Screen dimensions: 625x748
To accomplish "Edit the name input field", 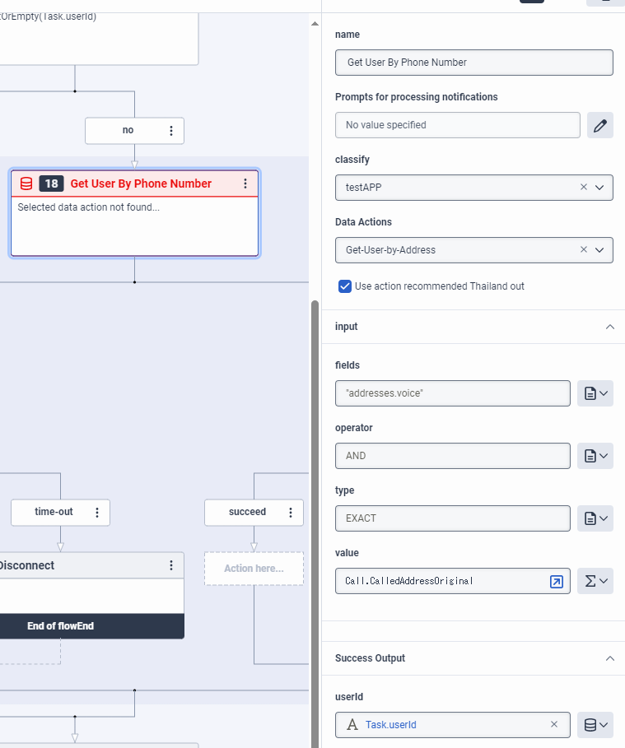I will pos(473,63).
